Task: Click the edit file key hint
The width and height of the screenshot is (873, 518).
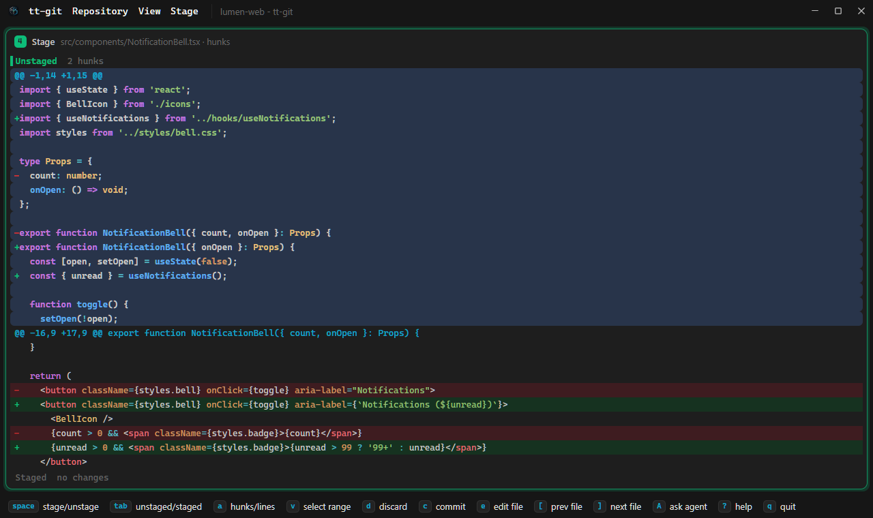Action: point(500,506)
